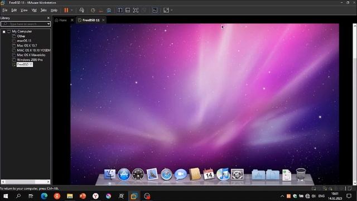Collapse the My Computer tree node

(x=4, y=32)
